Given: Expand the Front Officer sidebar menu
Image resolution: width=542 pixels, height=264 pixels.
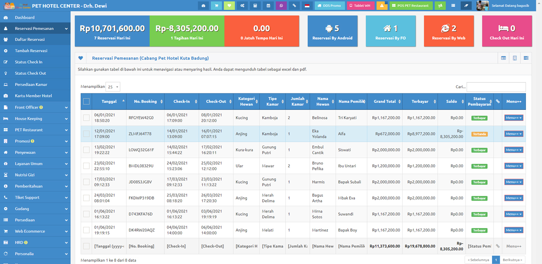Looking at the screenshot, I should [35, 107].
